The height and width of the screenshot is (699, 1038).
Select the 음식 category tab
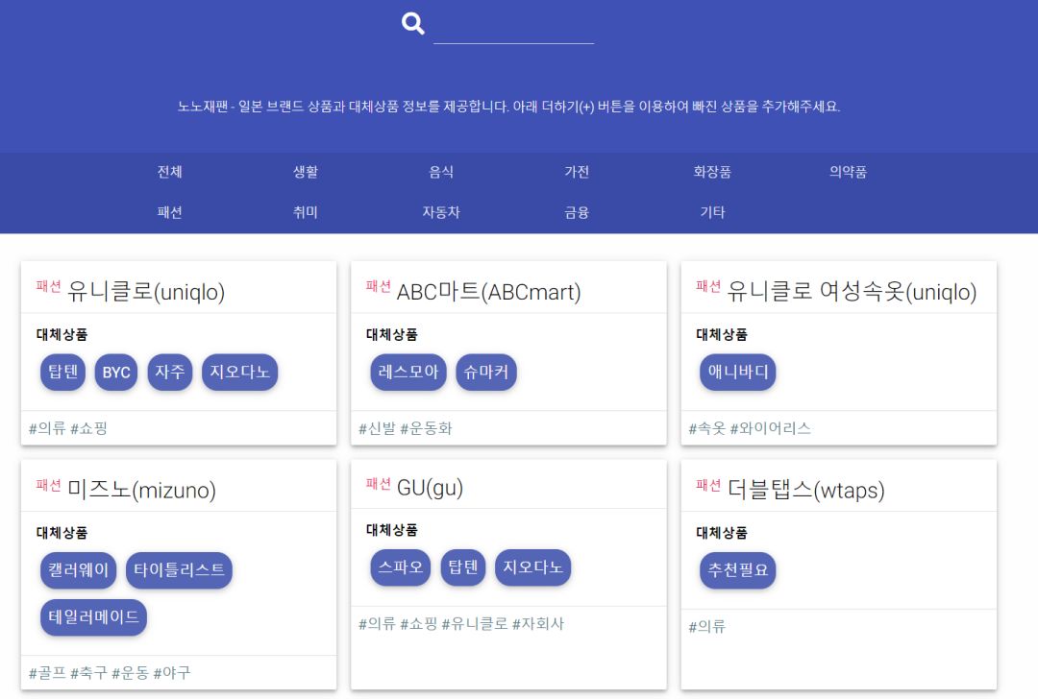[x=441, y=172]
